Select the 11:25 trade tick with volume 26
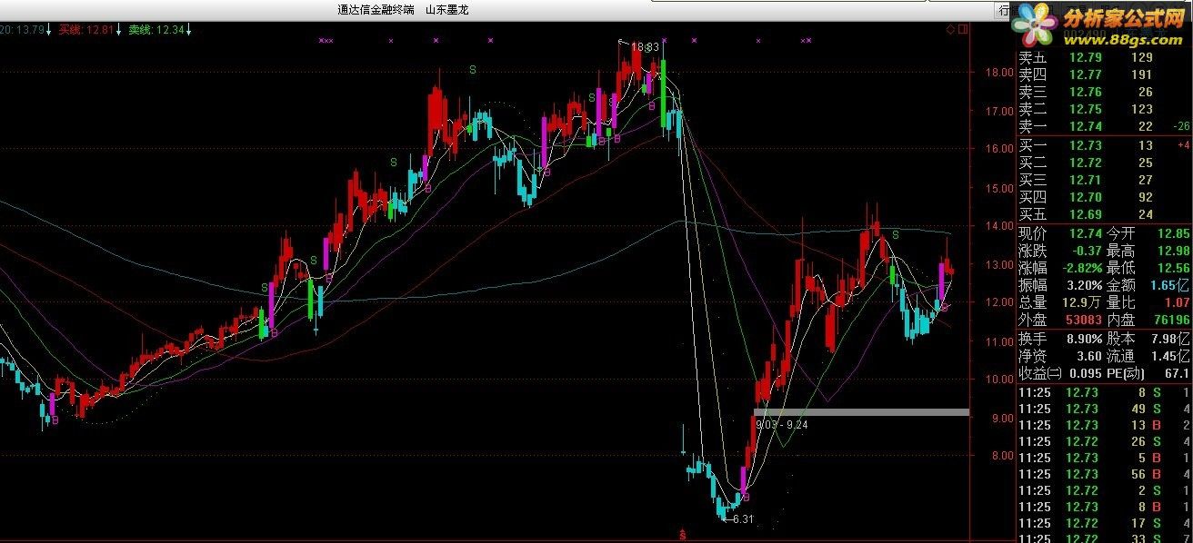Screen dimensions: 1193x543 coord(1103,441)
